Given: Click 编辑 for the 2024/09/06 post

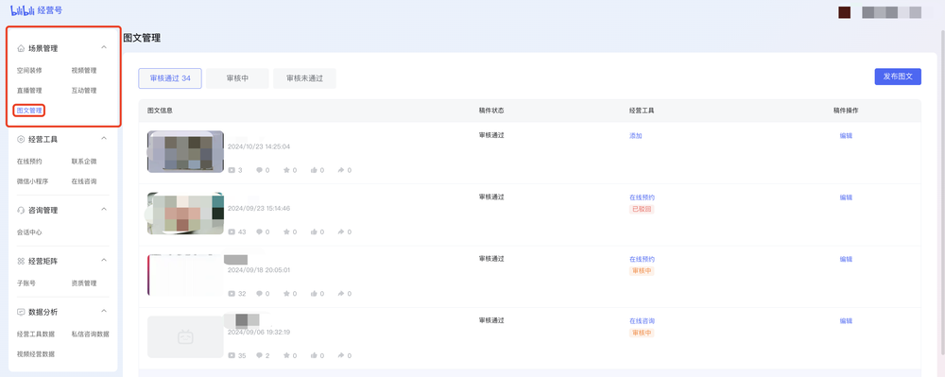Looking at the screenshot, I should 846,321.
